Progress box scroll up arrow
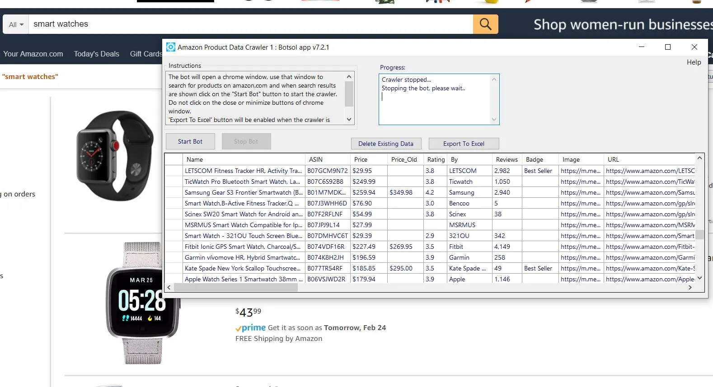 click(x=494, y=79)
